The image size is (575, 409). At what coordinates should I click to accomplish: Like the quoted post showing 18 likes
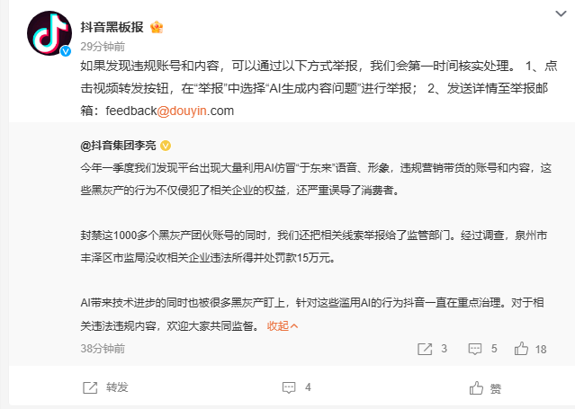[x=532, y=348]
